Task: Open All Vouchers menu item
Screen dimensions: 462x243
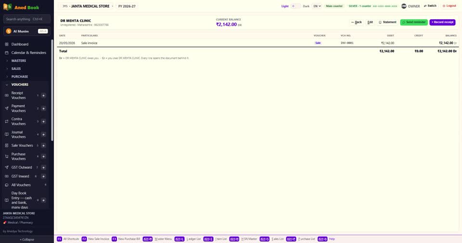Action: point(26,185)
